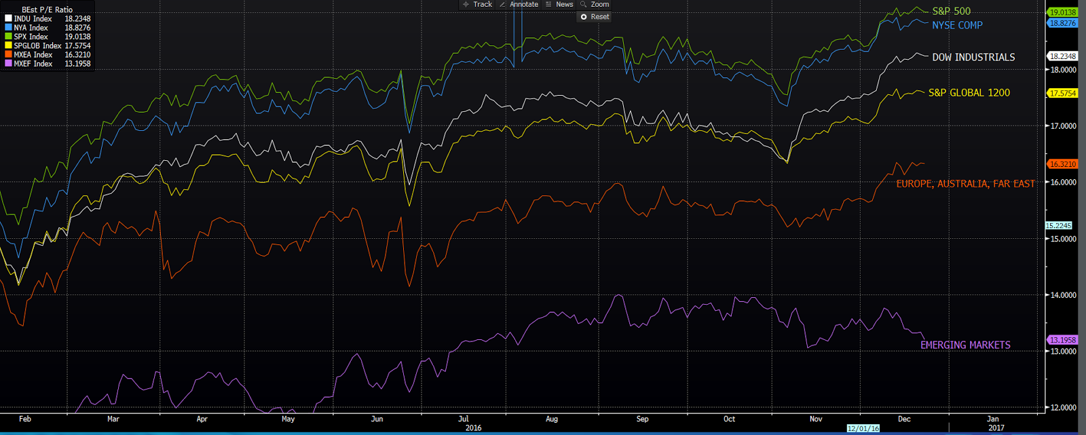Open the Annotate toolbar label

click(x=524, y=4)
